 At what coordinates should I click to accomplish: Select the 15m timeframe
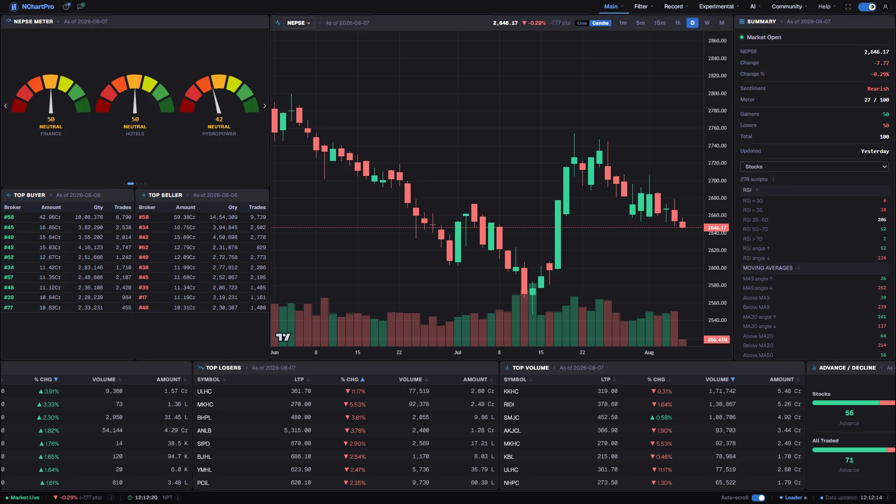[x=659, y=23]
